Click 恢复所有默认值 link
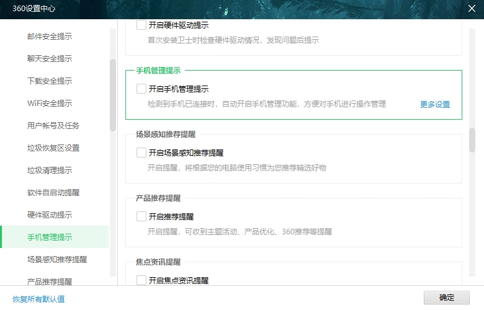 (38, 299)
